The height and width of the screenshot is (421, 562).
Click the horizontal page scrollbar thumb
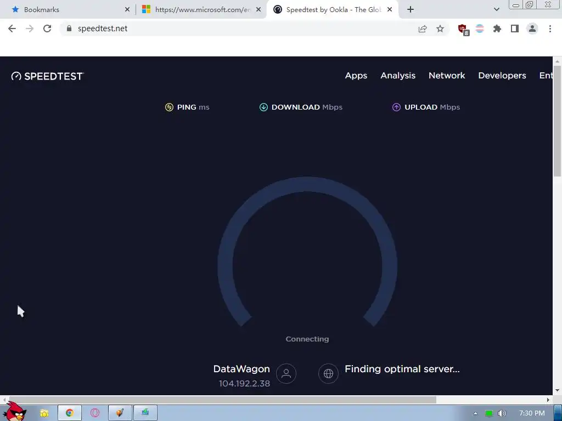[222, 400]
